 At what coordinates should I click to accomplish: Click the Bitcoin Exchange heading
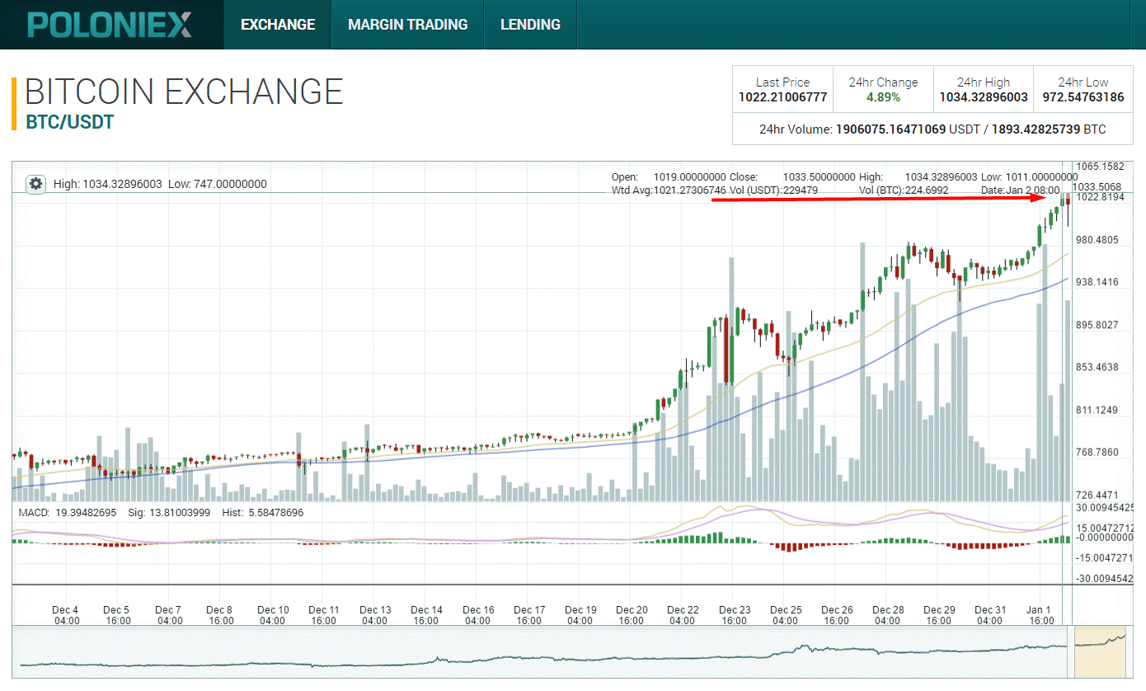(184, 91)
